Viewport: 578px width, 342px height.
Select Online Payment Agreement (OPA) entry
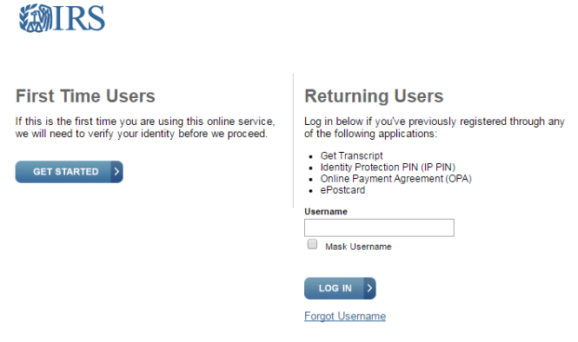[x=395, y=179]
